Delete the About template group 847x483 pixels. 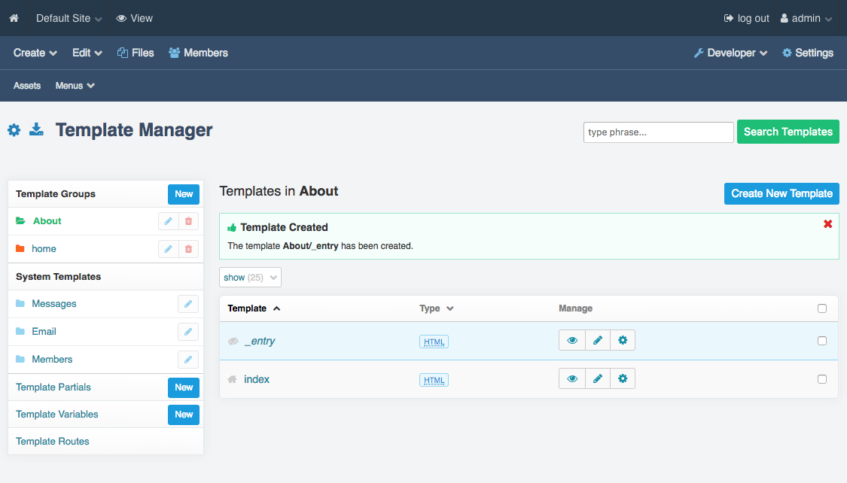tap(188, 221)
